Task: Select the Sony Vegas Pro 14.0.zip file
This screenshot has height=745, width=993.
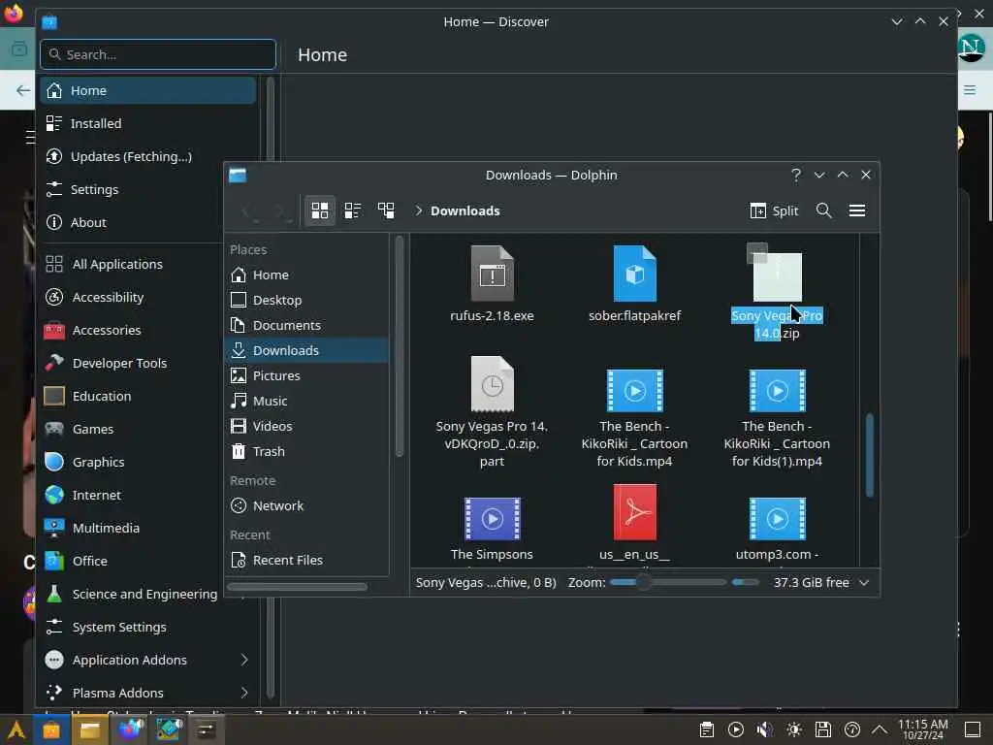Action: tap(777, 293)
